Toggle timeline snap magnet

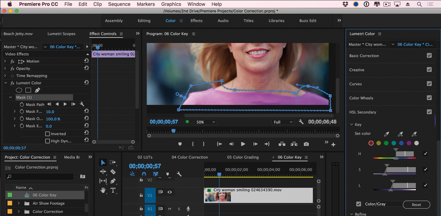click(144, 174)
